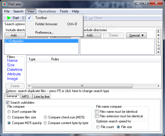The width and height of the screenshot is (165, 136).
Task: Click the Size filter link
Action: pos(11,65)
